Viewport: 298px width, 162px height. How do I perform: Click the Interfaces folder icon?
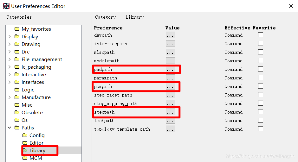tap(17, 82)
